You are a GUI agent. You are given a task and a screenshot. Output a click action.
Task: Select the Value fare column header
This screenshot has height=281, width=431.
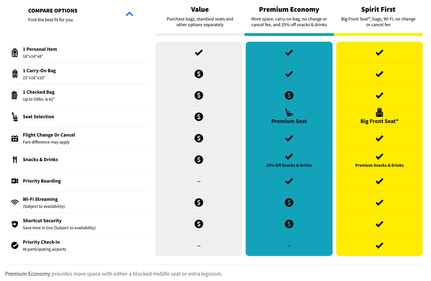coord(200,10)
